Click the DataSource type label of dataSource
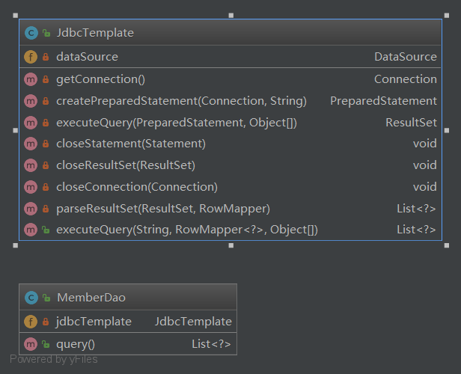Viewport: 461px width, 374px height. (x=405, y=57)
